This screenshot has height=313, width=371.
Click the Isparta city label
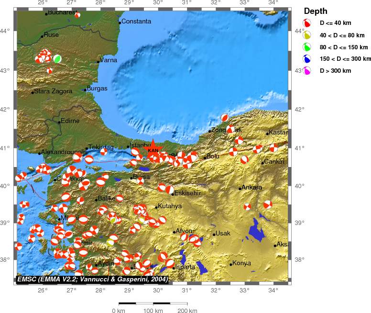click(185, 267)
